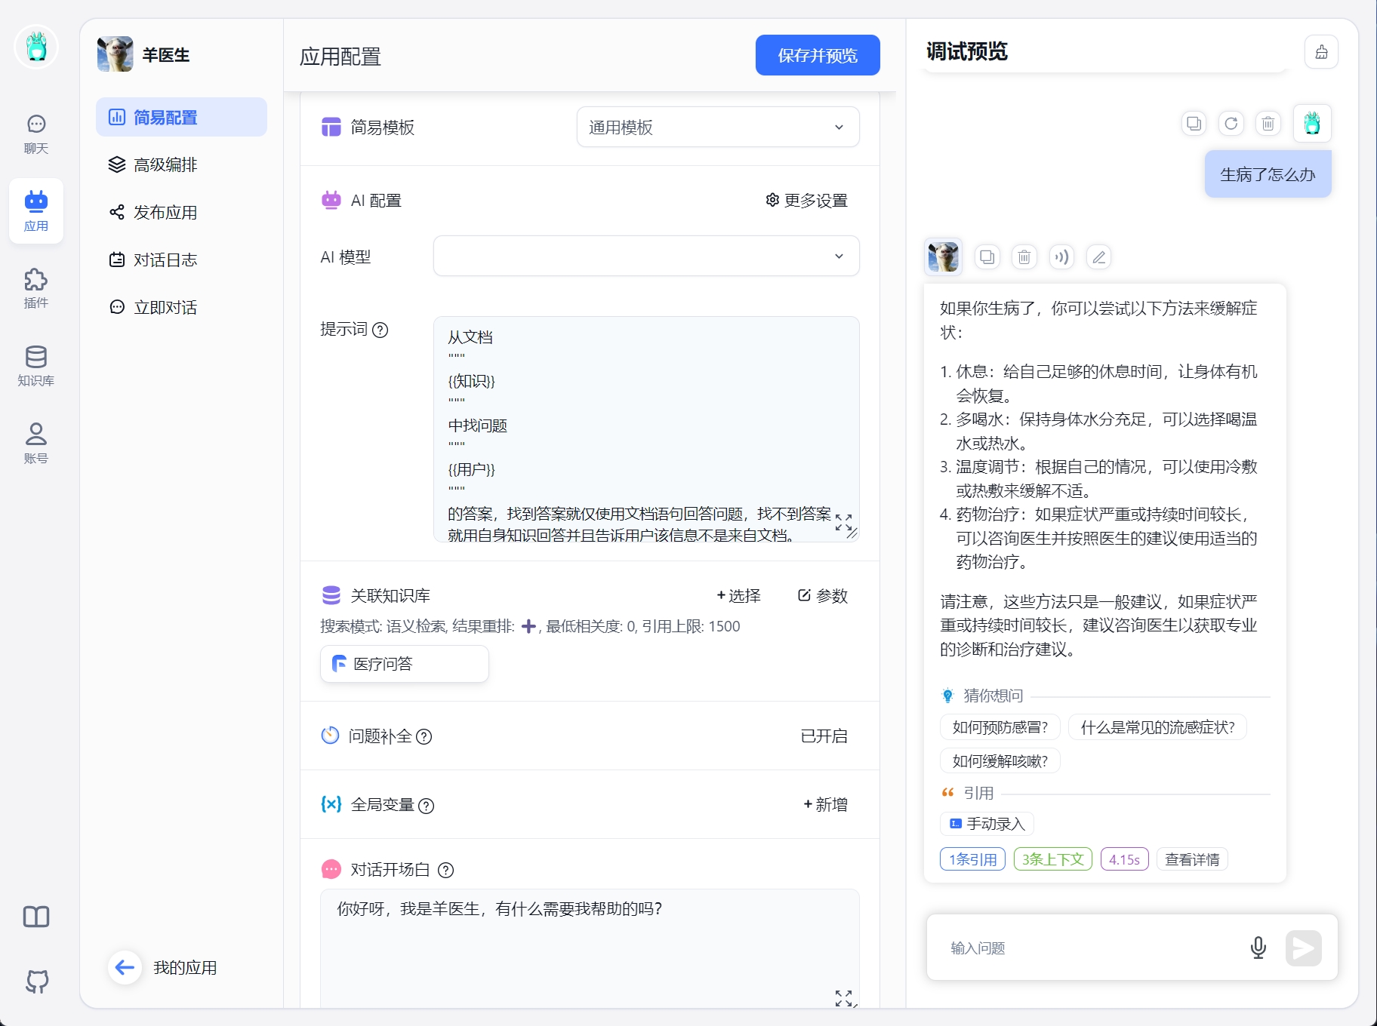The width and height of the screenshot is (1377, 1026).
Task: Open the Chat (聊天) sidebar section
Action: (x=36, y=134)
